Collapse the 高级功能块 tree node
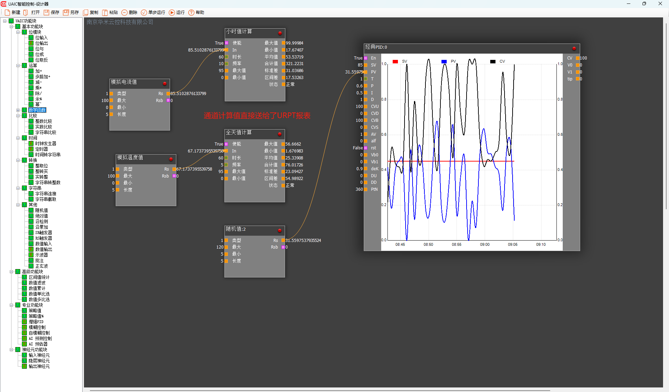The width and height of the screenshot is (669, 392). (x=11, y=272)
